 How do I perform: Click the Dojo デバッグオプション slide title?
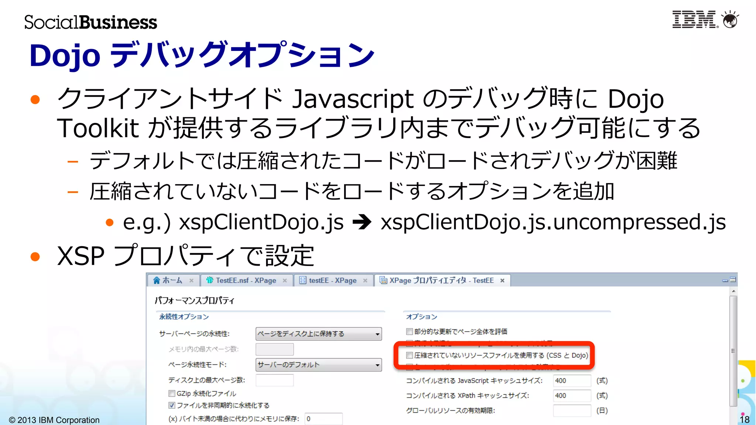point(202,55)
